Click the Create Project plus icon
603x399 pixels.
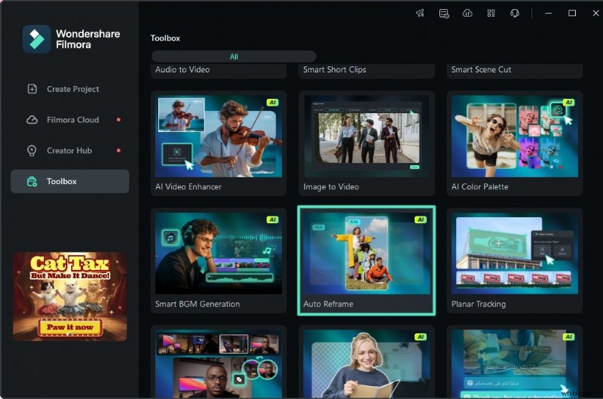click(x=32, y=89)
